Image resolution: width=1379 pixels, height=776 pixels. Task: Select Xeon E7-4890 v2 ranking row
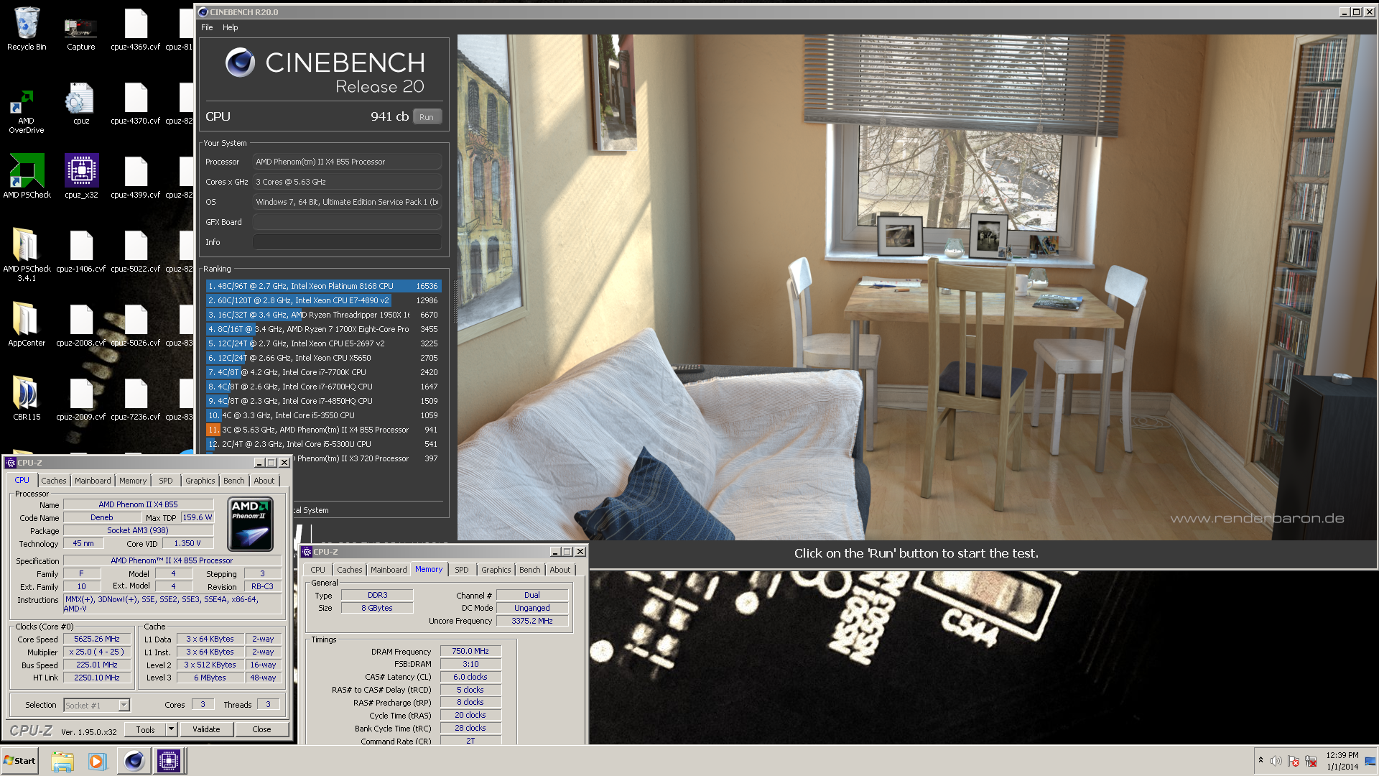(x=323, y=300)
